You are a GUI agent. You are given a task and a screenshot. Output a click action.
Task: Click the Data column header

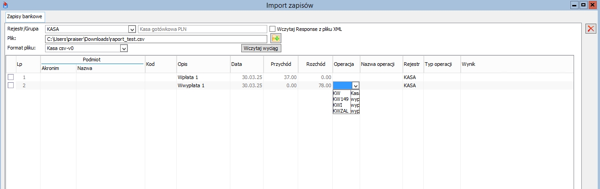[x=246, y=65]
